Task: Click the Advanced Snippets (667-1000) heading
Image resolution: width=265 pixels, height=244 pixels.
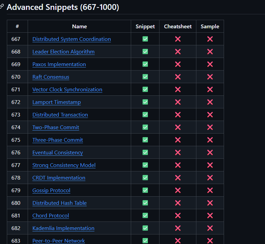Action: coord(63,7)
